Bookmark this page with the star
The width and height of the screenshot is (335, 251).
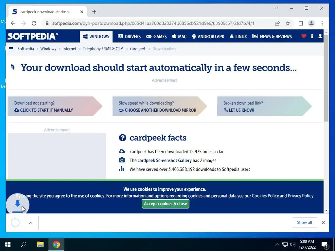[x=288, y=23]
